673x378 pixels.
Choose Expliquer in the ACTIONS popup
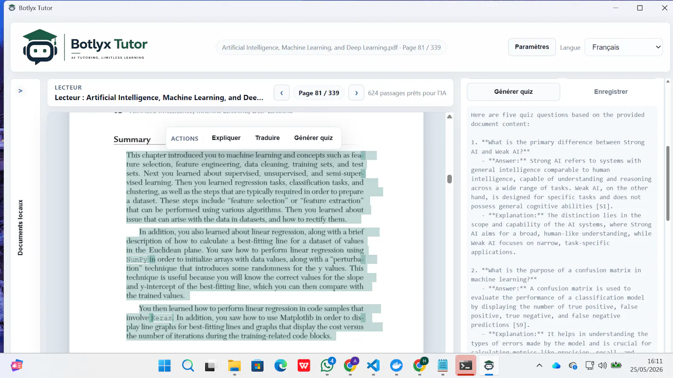coord(226,138)
